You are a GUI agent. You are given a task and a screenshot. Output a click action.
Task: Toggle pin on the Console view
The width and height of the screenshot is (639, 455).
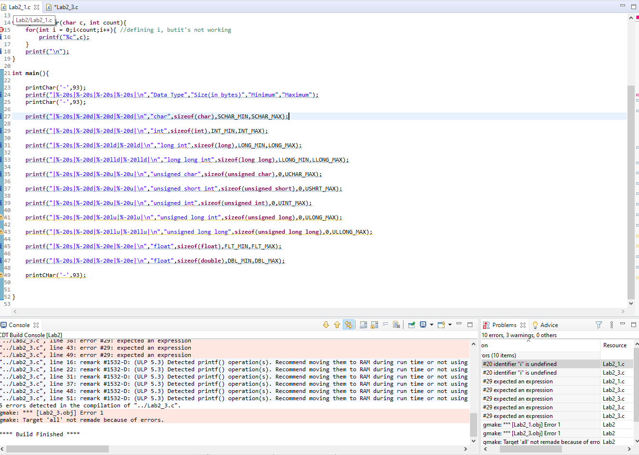coord(412,324)
